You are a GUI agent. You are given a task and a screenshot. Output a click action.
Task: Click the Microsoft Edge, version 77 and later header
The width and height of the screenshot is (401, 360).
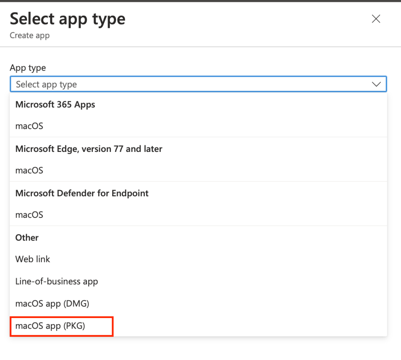pyautogui.click(x=89, y=149)
